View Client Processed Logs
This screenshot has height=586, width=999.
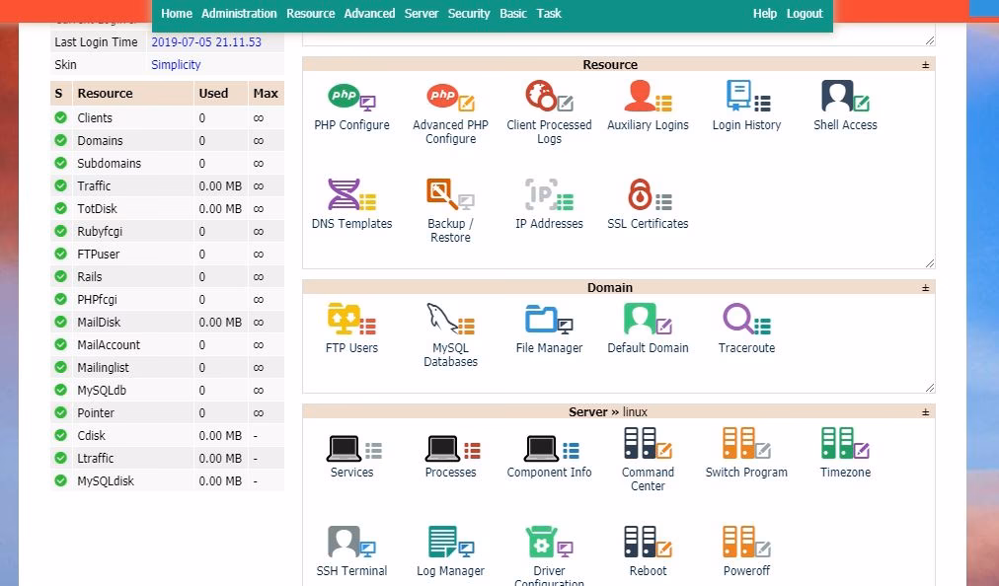(x=549, y=109)
